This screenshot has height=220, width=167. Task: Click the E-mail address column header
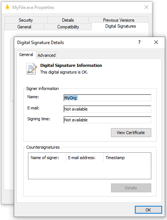tap(84, 158)
